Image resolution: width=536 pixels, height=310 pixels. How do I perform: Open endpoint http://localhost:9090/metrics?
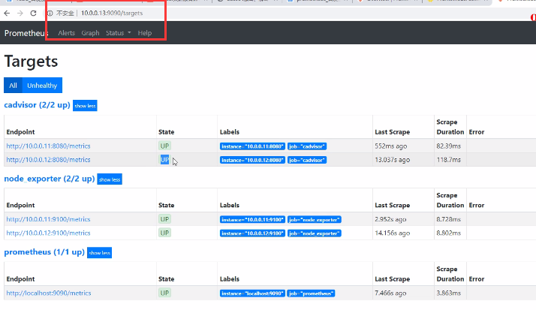pyautogui.click(x=49, y=293)
